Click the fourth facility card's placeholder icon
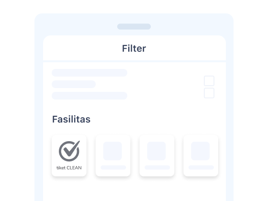Viewport: 268px width, 201px height. pyautogui.click(x=201, y=151)
